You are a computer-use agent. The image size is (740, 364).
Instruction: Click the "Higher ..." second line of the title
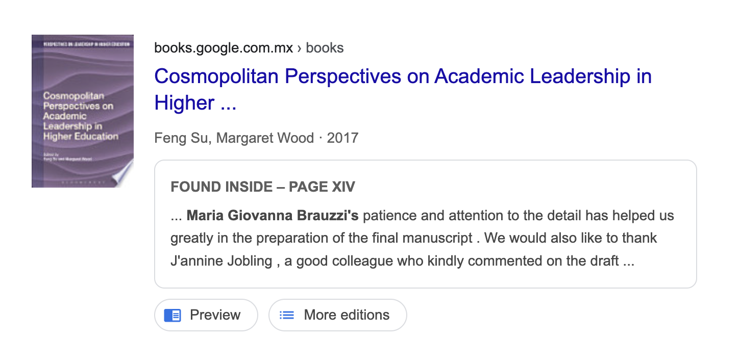195,103
